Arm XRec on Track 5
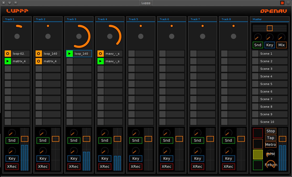Screen dimensions: 292x177 coord(136,167)
